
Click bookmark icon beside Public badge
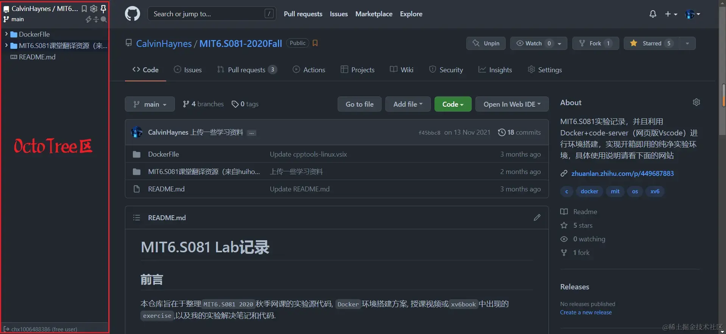click(315, 43)
